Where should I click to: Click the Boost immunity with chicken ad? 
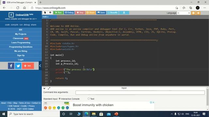[x=93, y=105]
